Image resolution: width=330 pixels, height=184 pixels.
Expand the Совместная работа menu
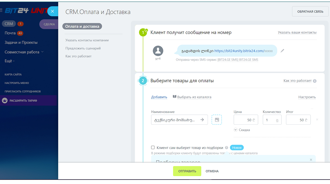(24, 52)
